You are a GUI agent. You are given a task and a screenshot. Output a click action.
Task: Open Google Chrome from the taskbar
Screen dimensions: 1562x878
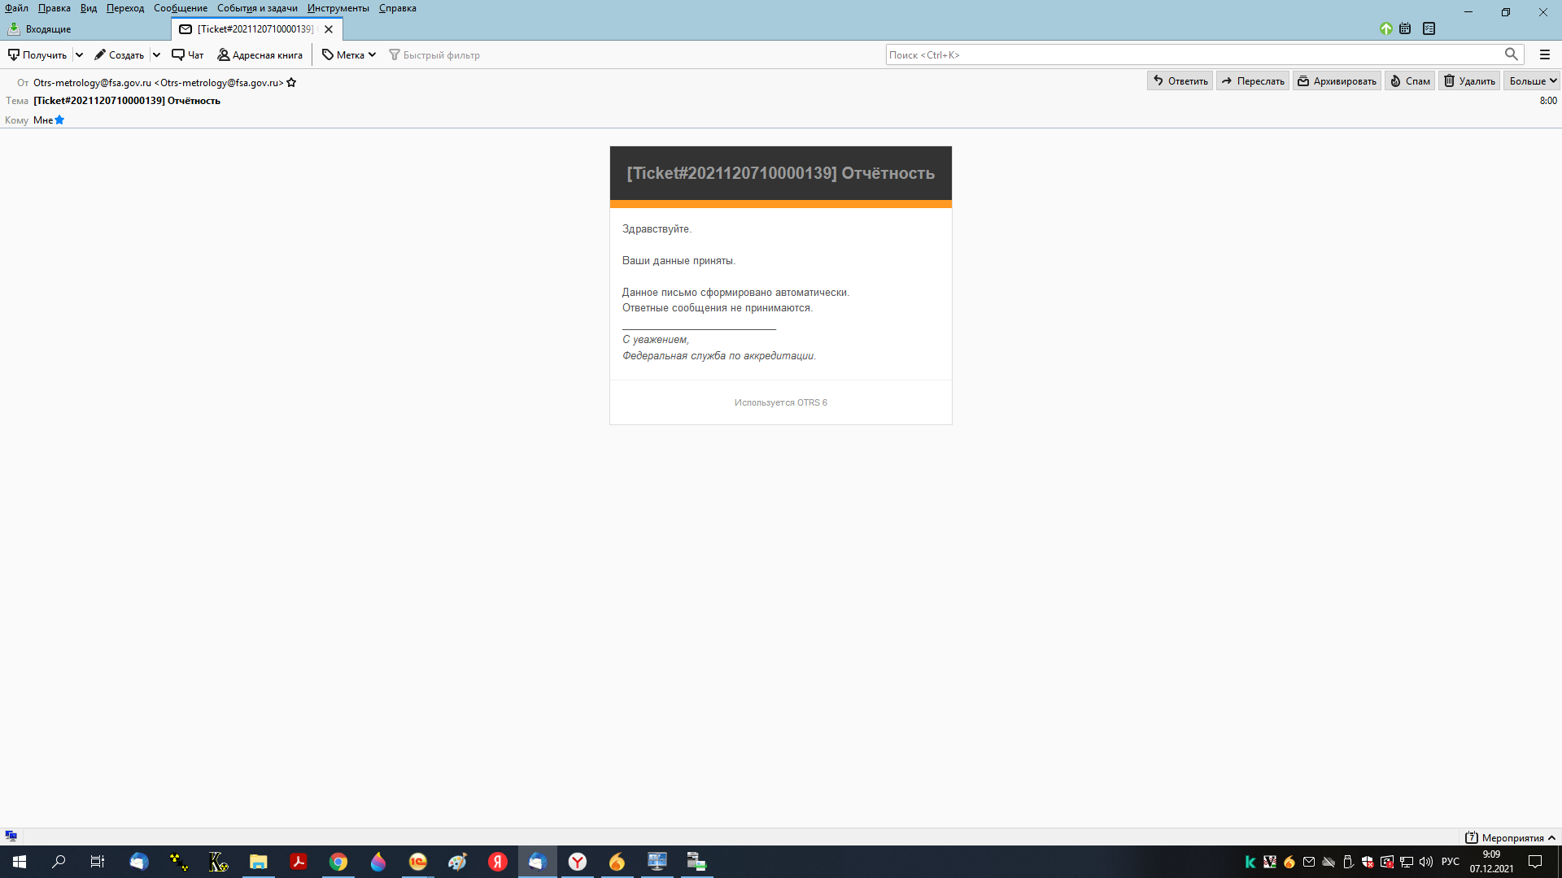(338, 862)
